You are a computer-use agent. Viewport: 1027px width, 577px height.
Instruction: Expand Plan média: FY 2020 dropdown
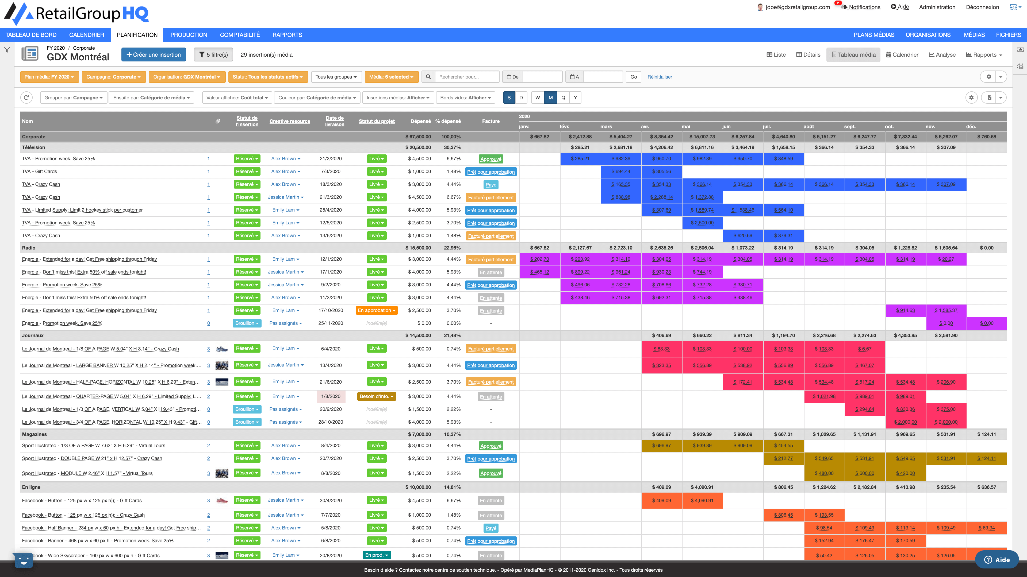coord(49,77)
